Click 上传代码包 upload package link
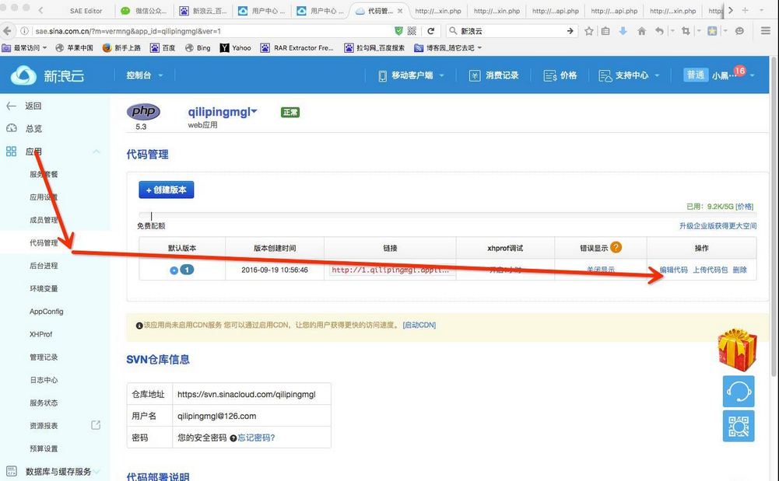Image resolution: width=779 pixels, height=481 pixels. (x=711, y=270)
